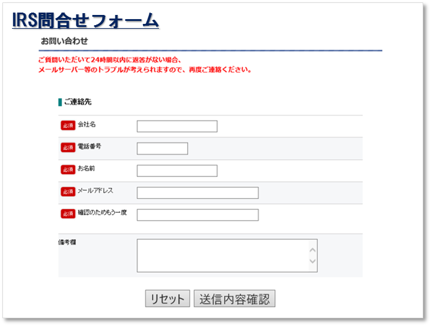Click the メールアドレス field label
Screen dimensions: 431x326
[x=95, y=191]
